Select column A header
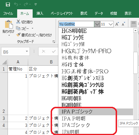This screenshot has width=139, height=135. (18, 62)
